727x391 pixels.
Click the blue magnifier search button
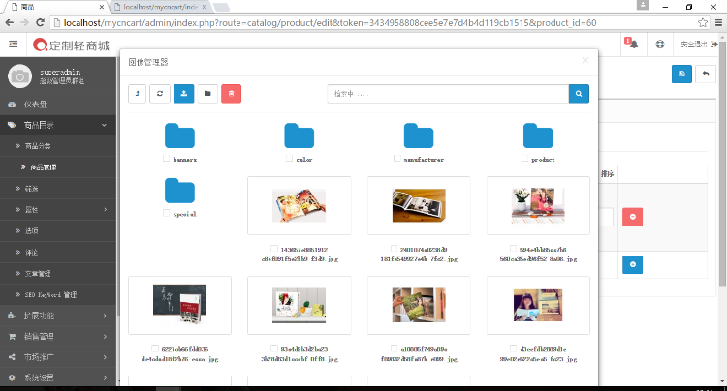tap(579, 94)
